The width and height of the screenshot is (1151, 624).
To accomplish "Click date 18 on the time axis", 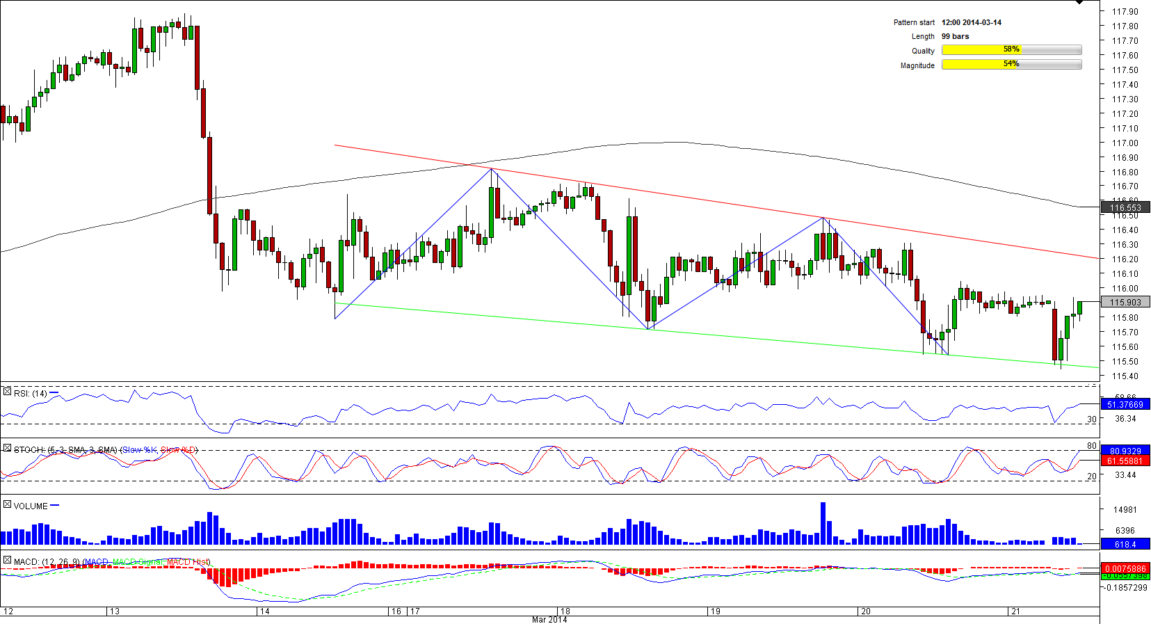I will pyautogui.click(x=565, y=611).
